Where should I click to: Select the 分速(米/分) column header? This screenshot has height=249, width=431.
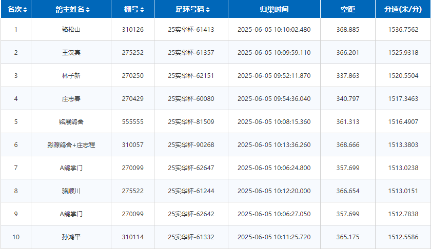(403, 9)
